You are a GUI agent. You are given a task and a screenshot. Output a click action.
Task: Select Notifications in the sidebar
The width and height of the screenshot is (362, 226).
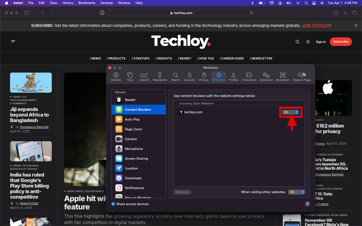(x=139, y=188)
